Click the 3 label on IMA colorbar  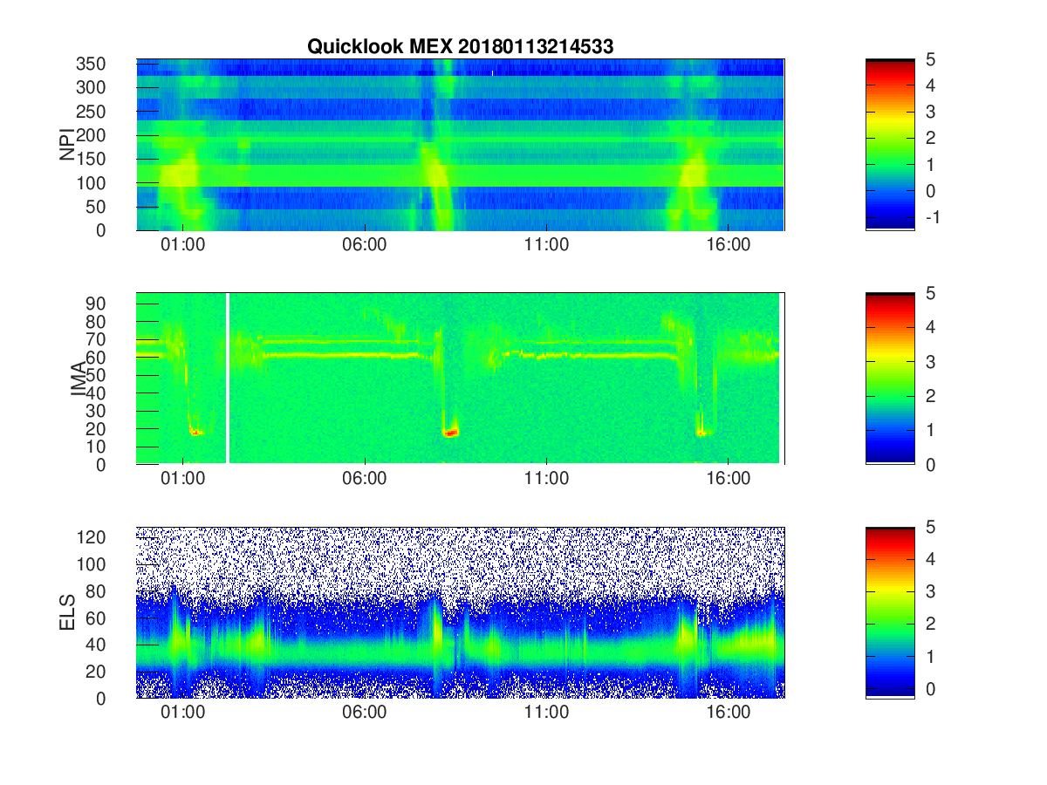(x=930, y=362)
